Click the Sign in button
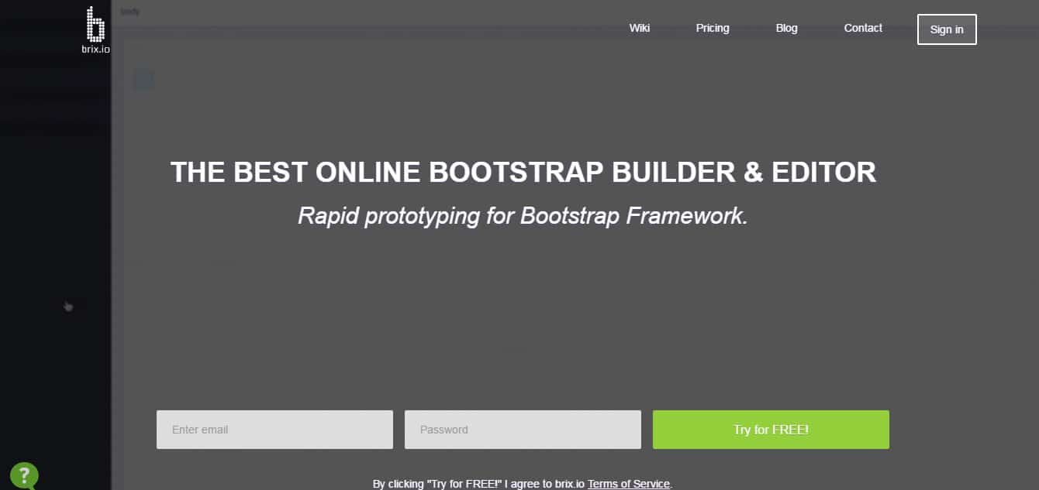This screenshot has width=1039, height=490. point(947,29)
